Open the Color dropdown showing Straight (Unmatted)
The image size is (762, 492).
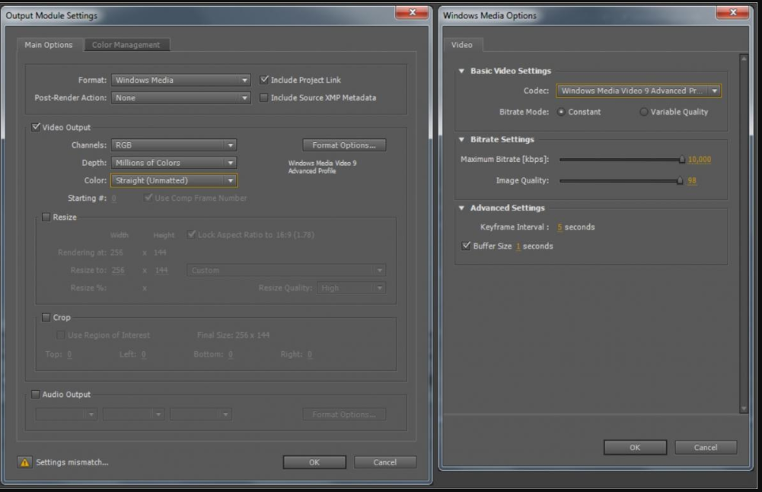coord(174,180)
